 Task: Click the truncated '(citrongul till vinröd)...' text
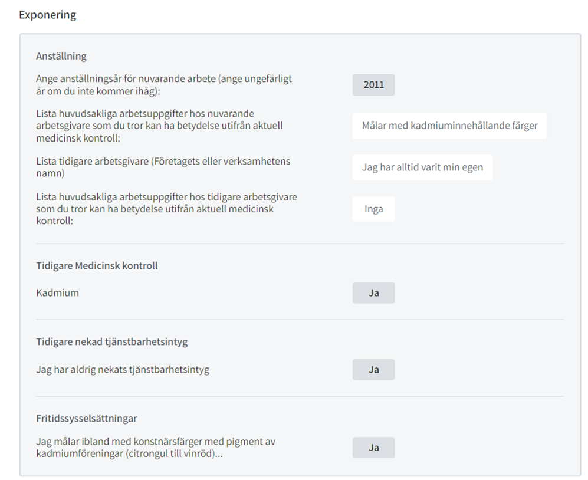174,453
